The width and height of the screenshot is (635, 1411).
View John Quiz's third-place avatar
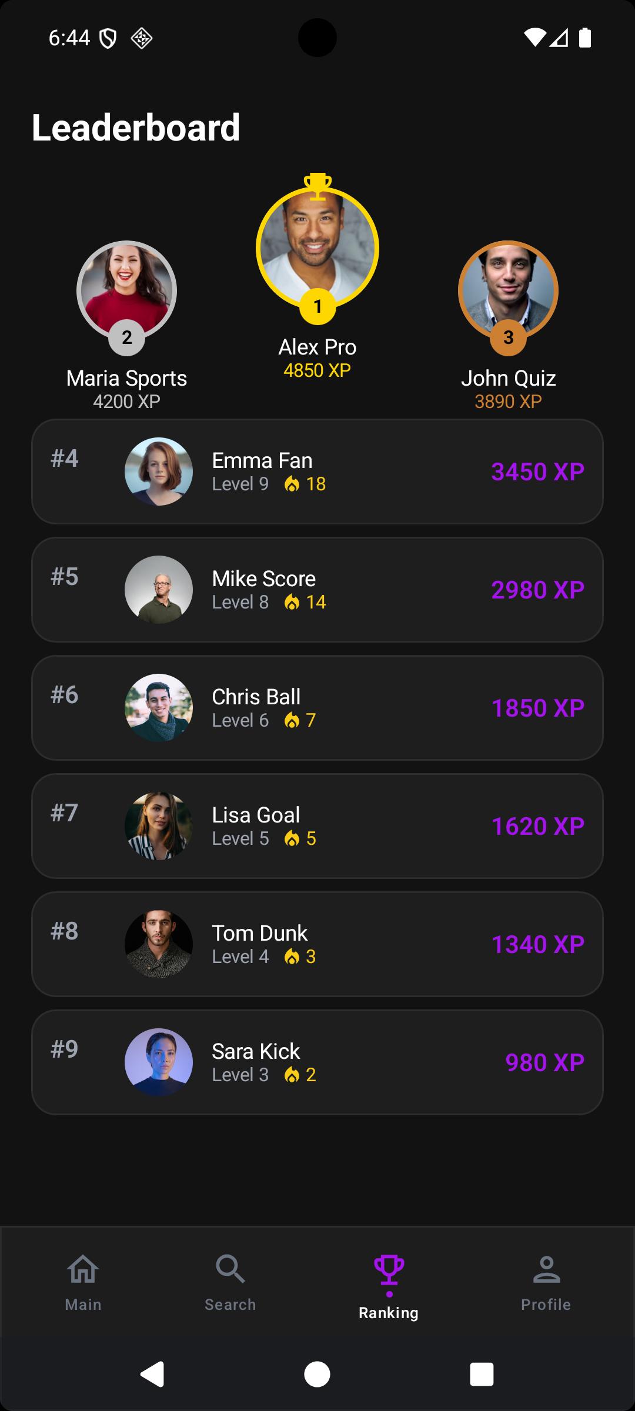click(508, 288)
